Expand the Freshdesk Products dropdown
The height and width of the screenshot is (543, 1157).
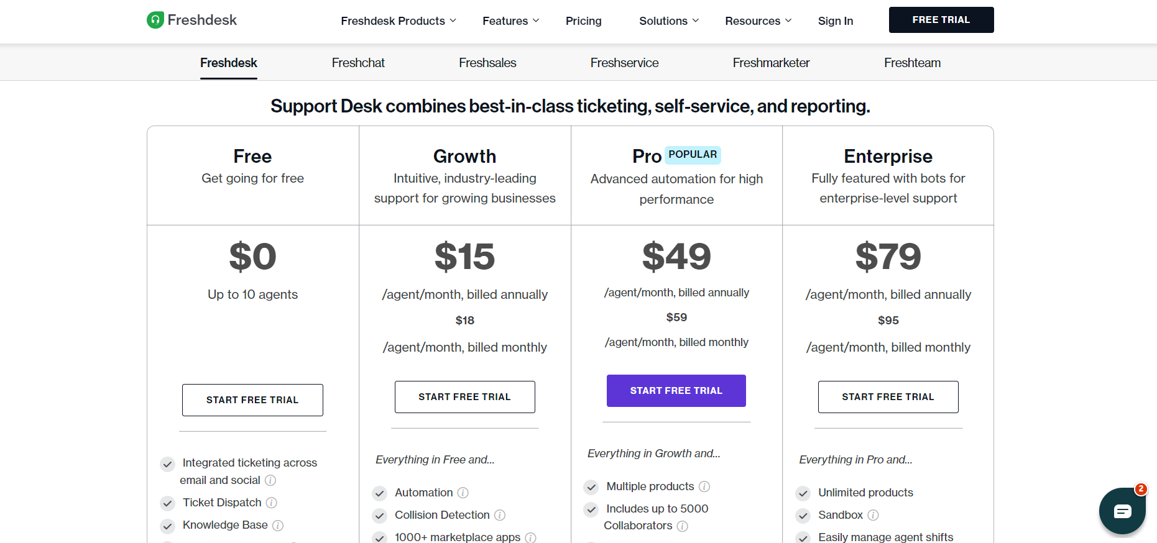point(399,21)
